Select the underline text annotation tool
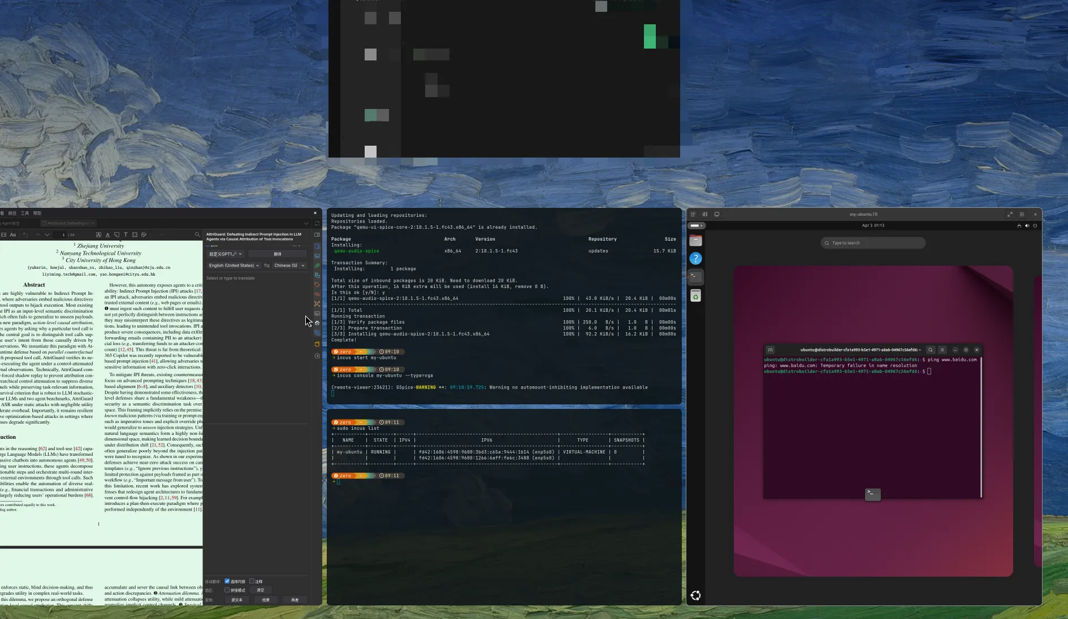This screenshot has height=619, width=1068. click(x=107, y=234)
